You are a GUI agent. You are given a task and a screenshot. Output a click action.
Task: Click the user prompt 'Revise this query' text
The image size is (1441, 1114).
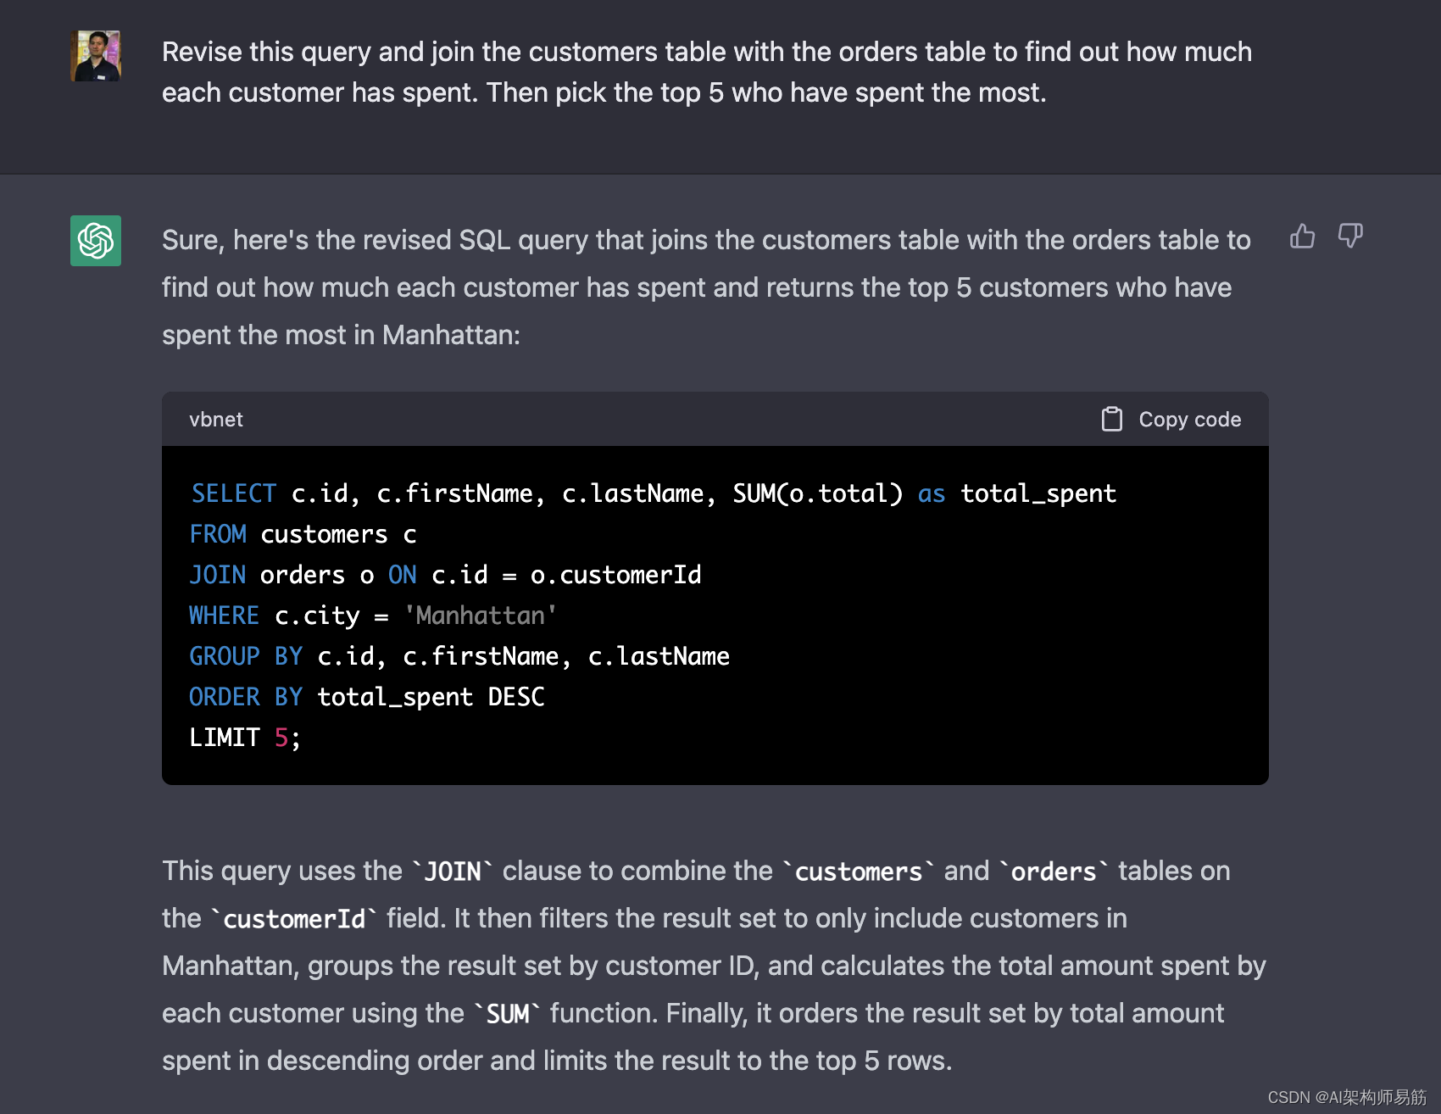(707, 72)
